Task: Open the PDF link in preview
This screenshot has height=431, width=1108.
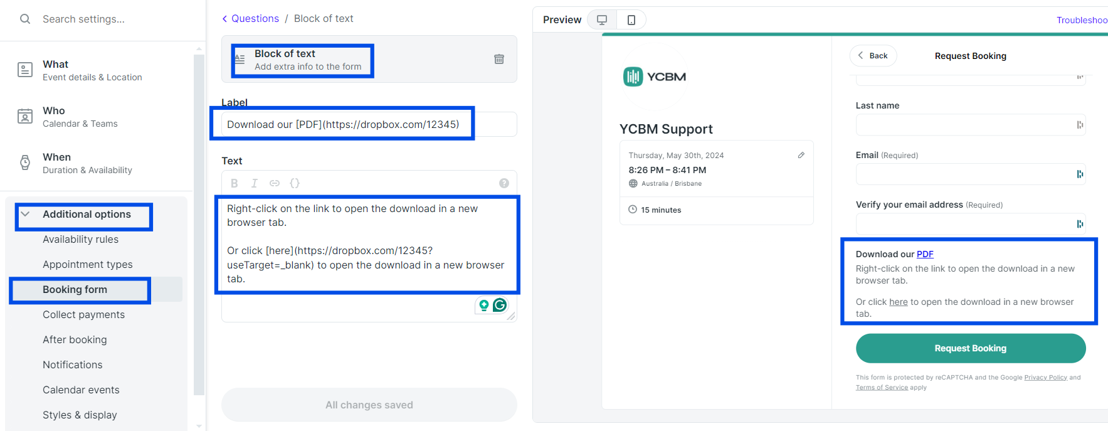Action: 925,254
